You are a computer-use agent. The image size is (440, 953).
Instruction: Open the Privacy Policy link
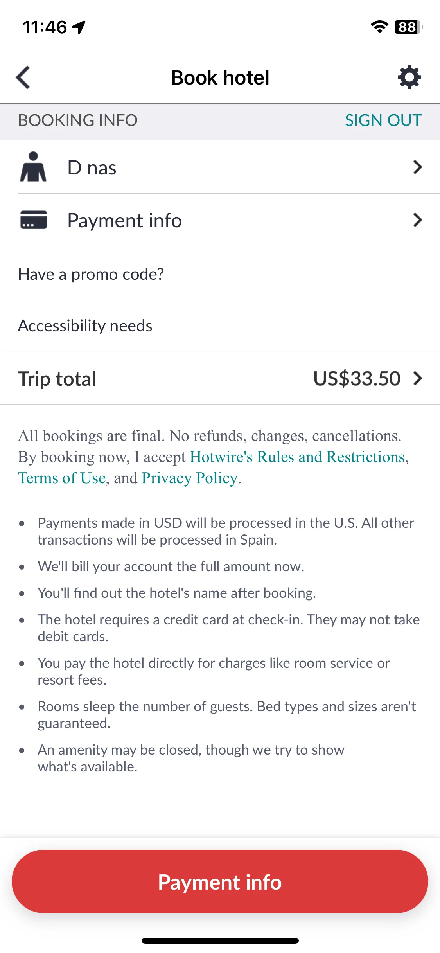click(190, 478)
